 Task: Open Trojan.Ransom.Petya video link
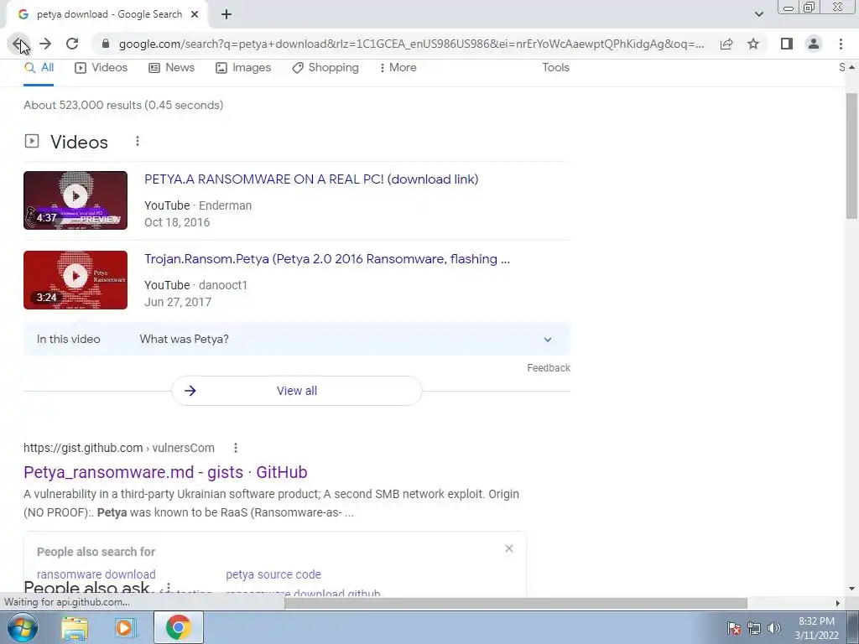tap(327, 259)
